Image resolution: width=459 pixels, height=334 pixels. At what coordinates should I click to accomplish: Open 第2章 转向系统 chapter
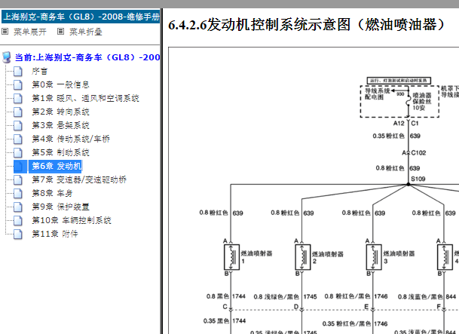[x=60, y=112]
